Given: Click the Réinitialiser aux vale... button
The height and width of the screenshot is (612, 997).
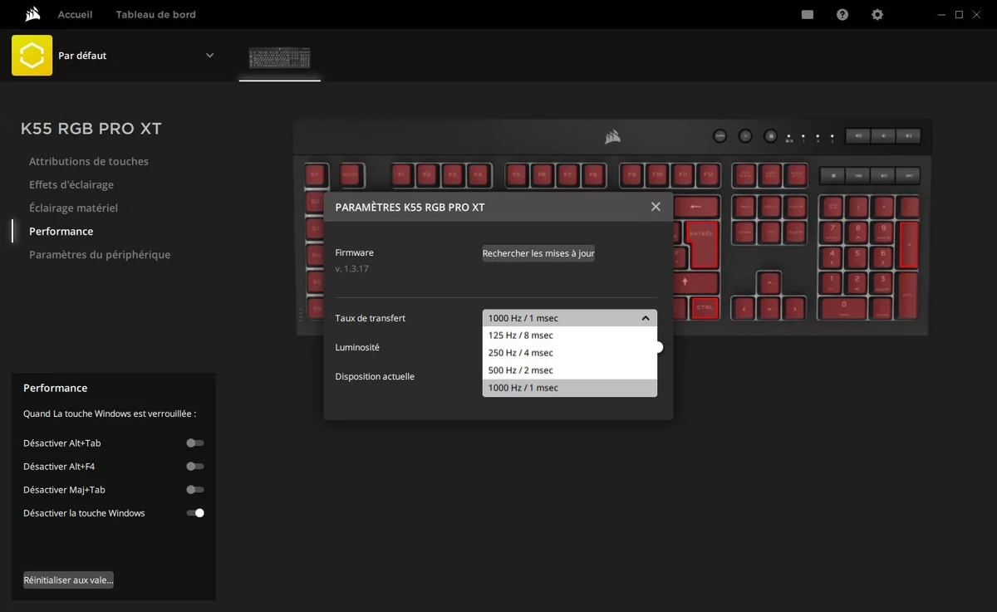Looking at the screenshot, I should tap(68, 580).
